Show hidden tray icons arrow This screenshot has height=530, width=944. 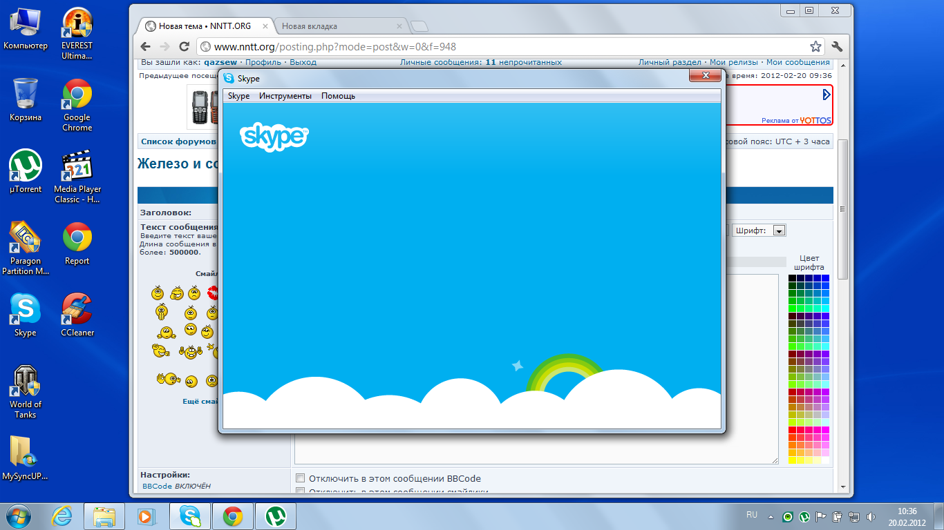point(771,517)
